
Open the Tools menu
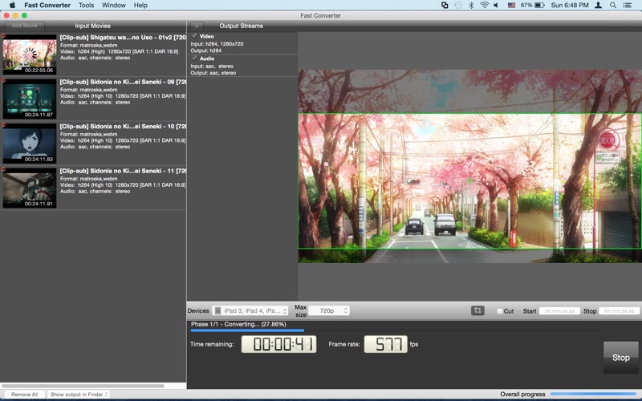point(86,6)
